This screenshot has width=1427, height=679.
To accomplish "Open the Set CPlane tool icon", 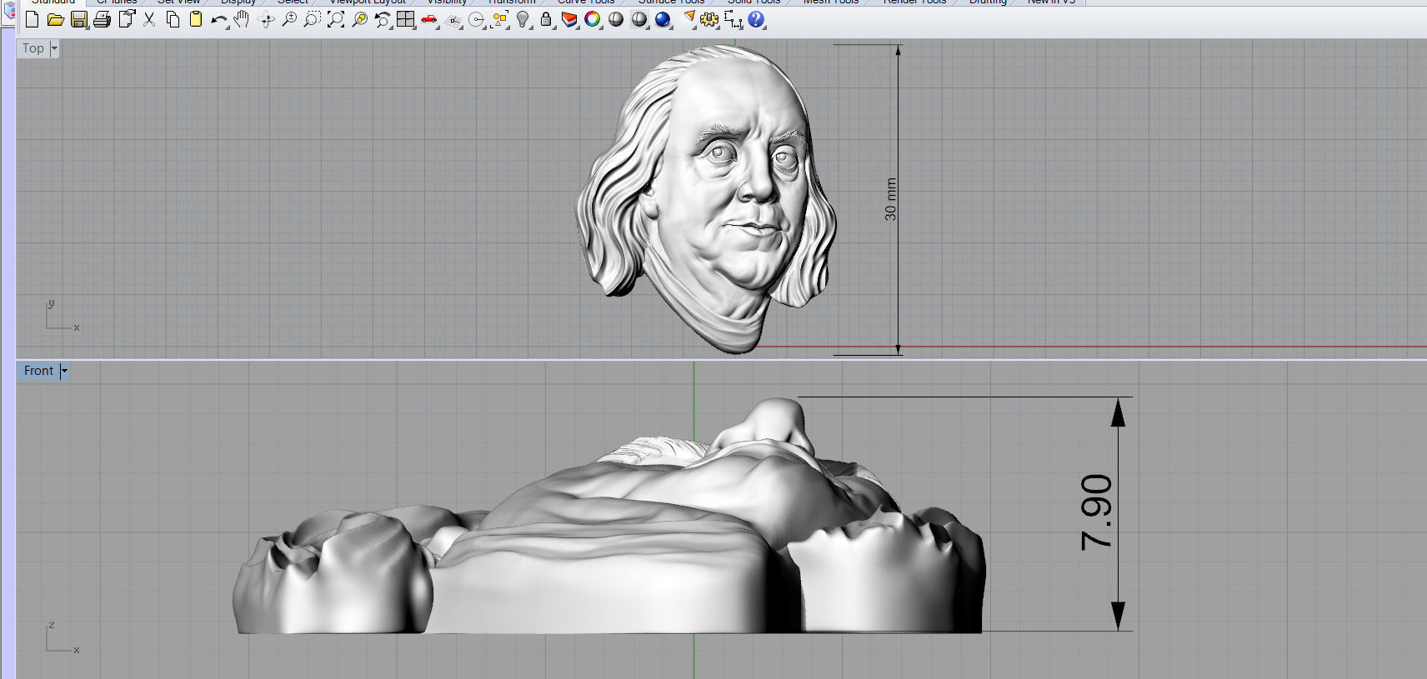I will 453,19.
